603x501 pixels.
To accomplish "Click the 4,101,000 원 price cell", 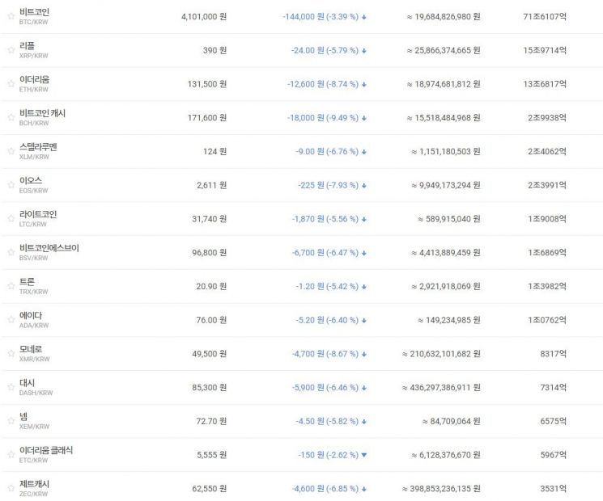I will 204,16.
